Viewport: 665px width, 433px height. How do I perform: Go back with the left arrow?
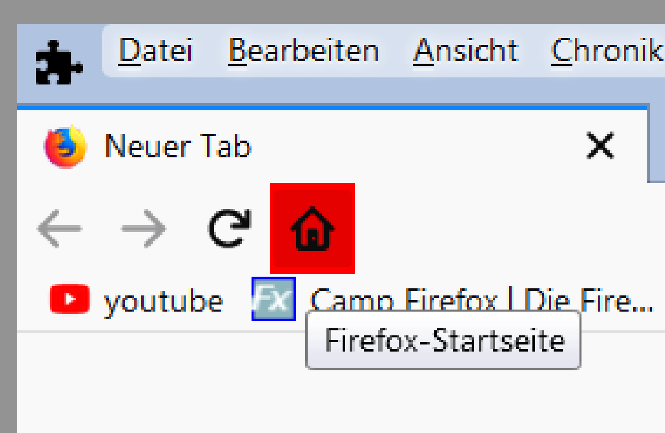(59, 229)
